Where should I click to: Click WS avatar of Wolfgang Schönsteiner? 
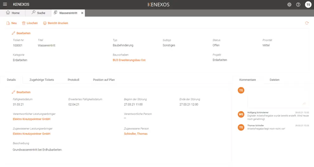point(241,114)
